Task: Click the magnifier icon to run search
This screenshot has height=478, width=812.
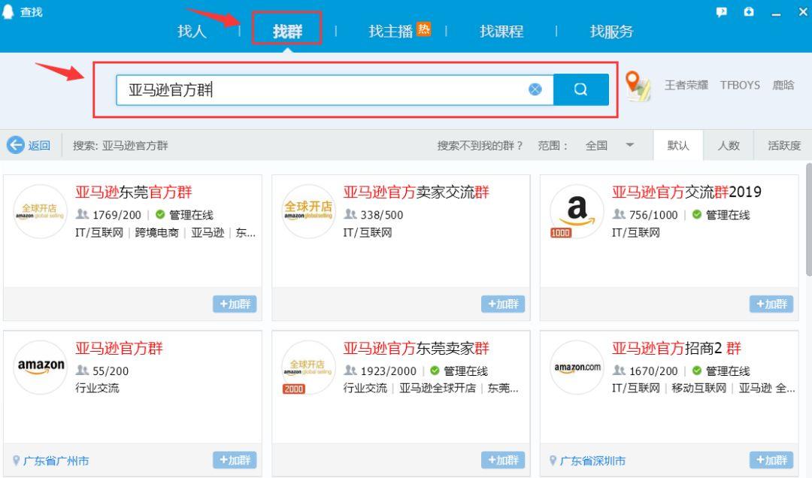Action: point(579,89)
